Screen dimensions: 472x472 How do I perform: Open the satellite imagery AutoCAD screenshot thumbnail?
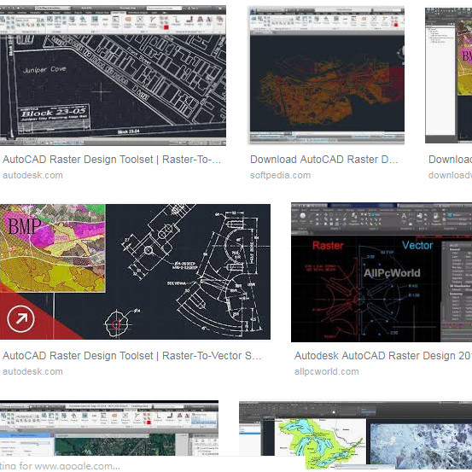tap(109, 428)
